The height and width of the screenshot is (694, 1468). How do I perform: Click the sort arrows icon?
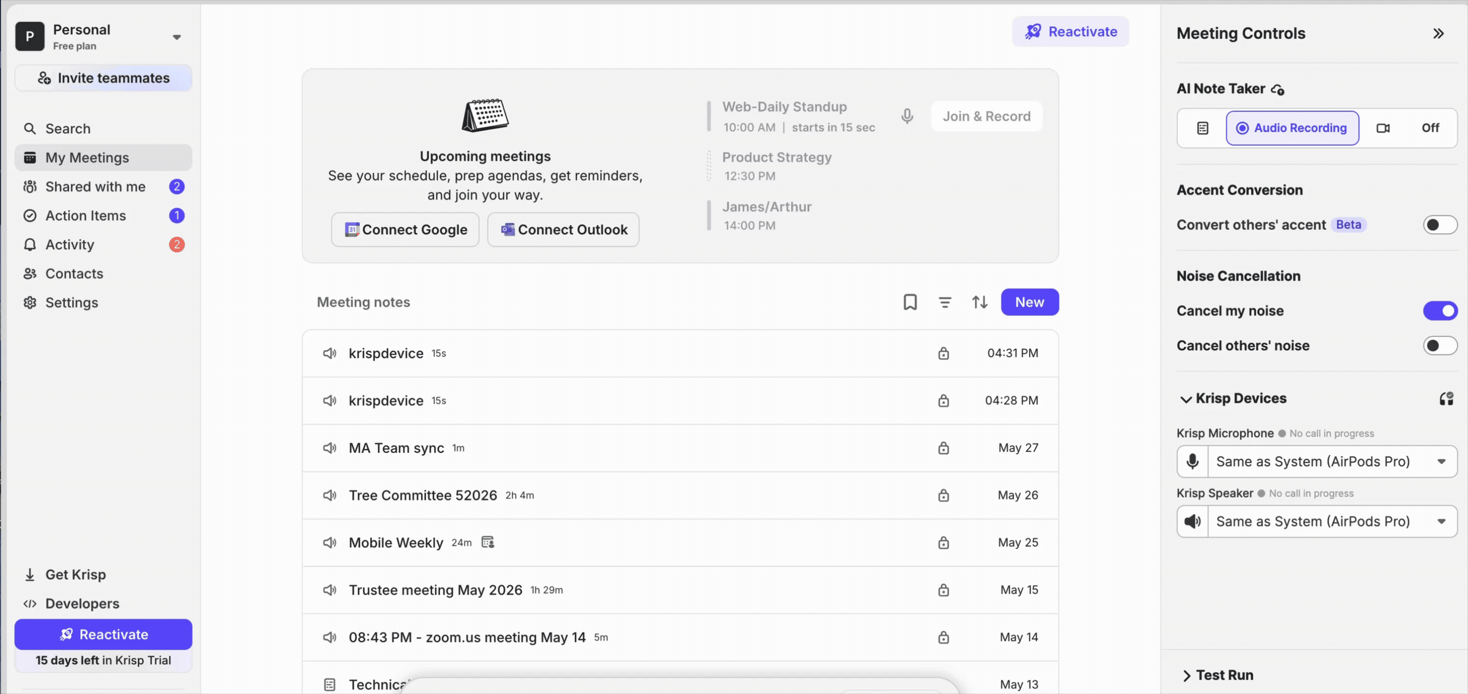click(x=980, y=303)
